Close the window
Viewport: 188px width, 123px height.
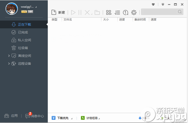[x=182, y=4]
